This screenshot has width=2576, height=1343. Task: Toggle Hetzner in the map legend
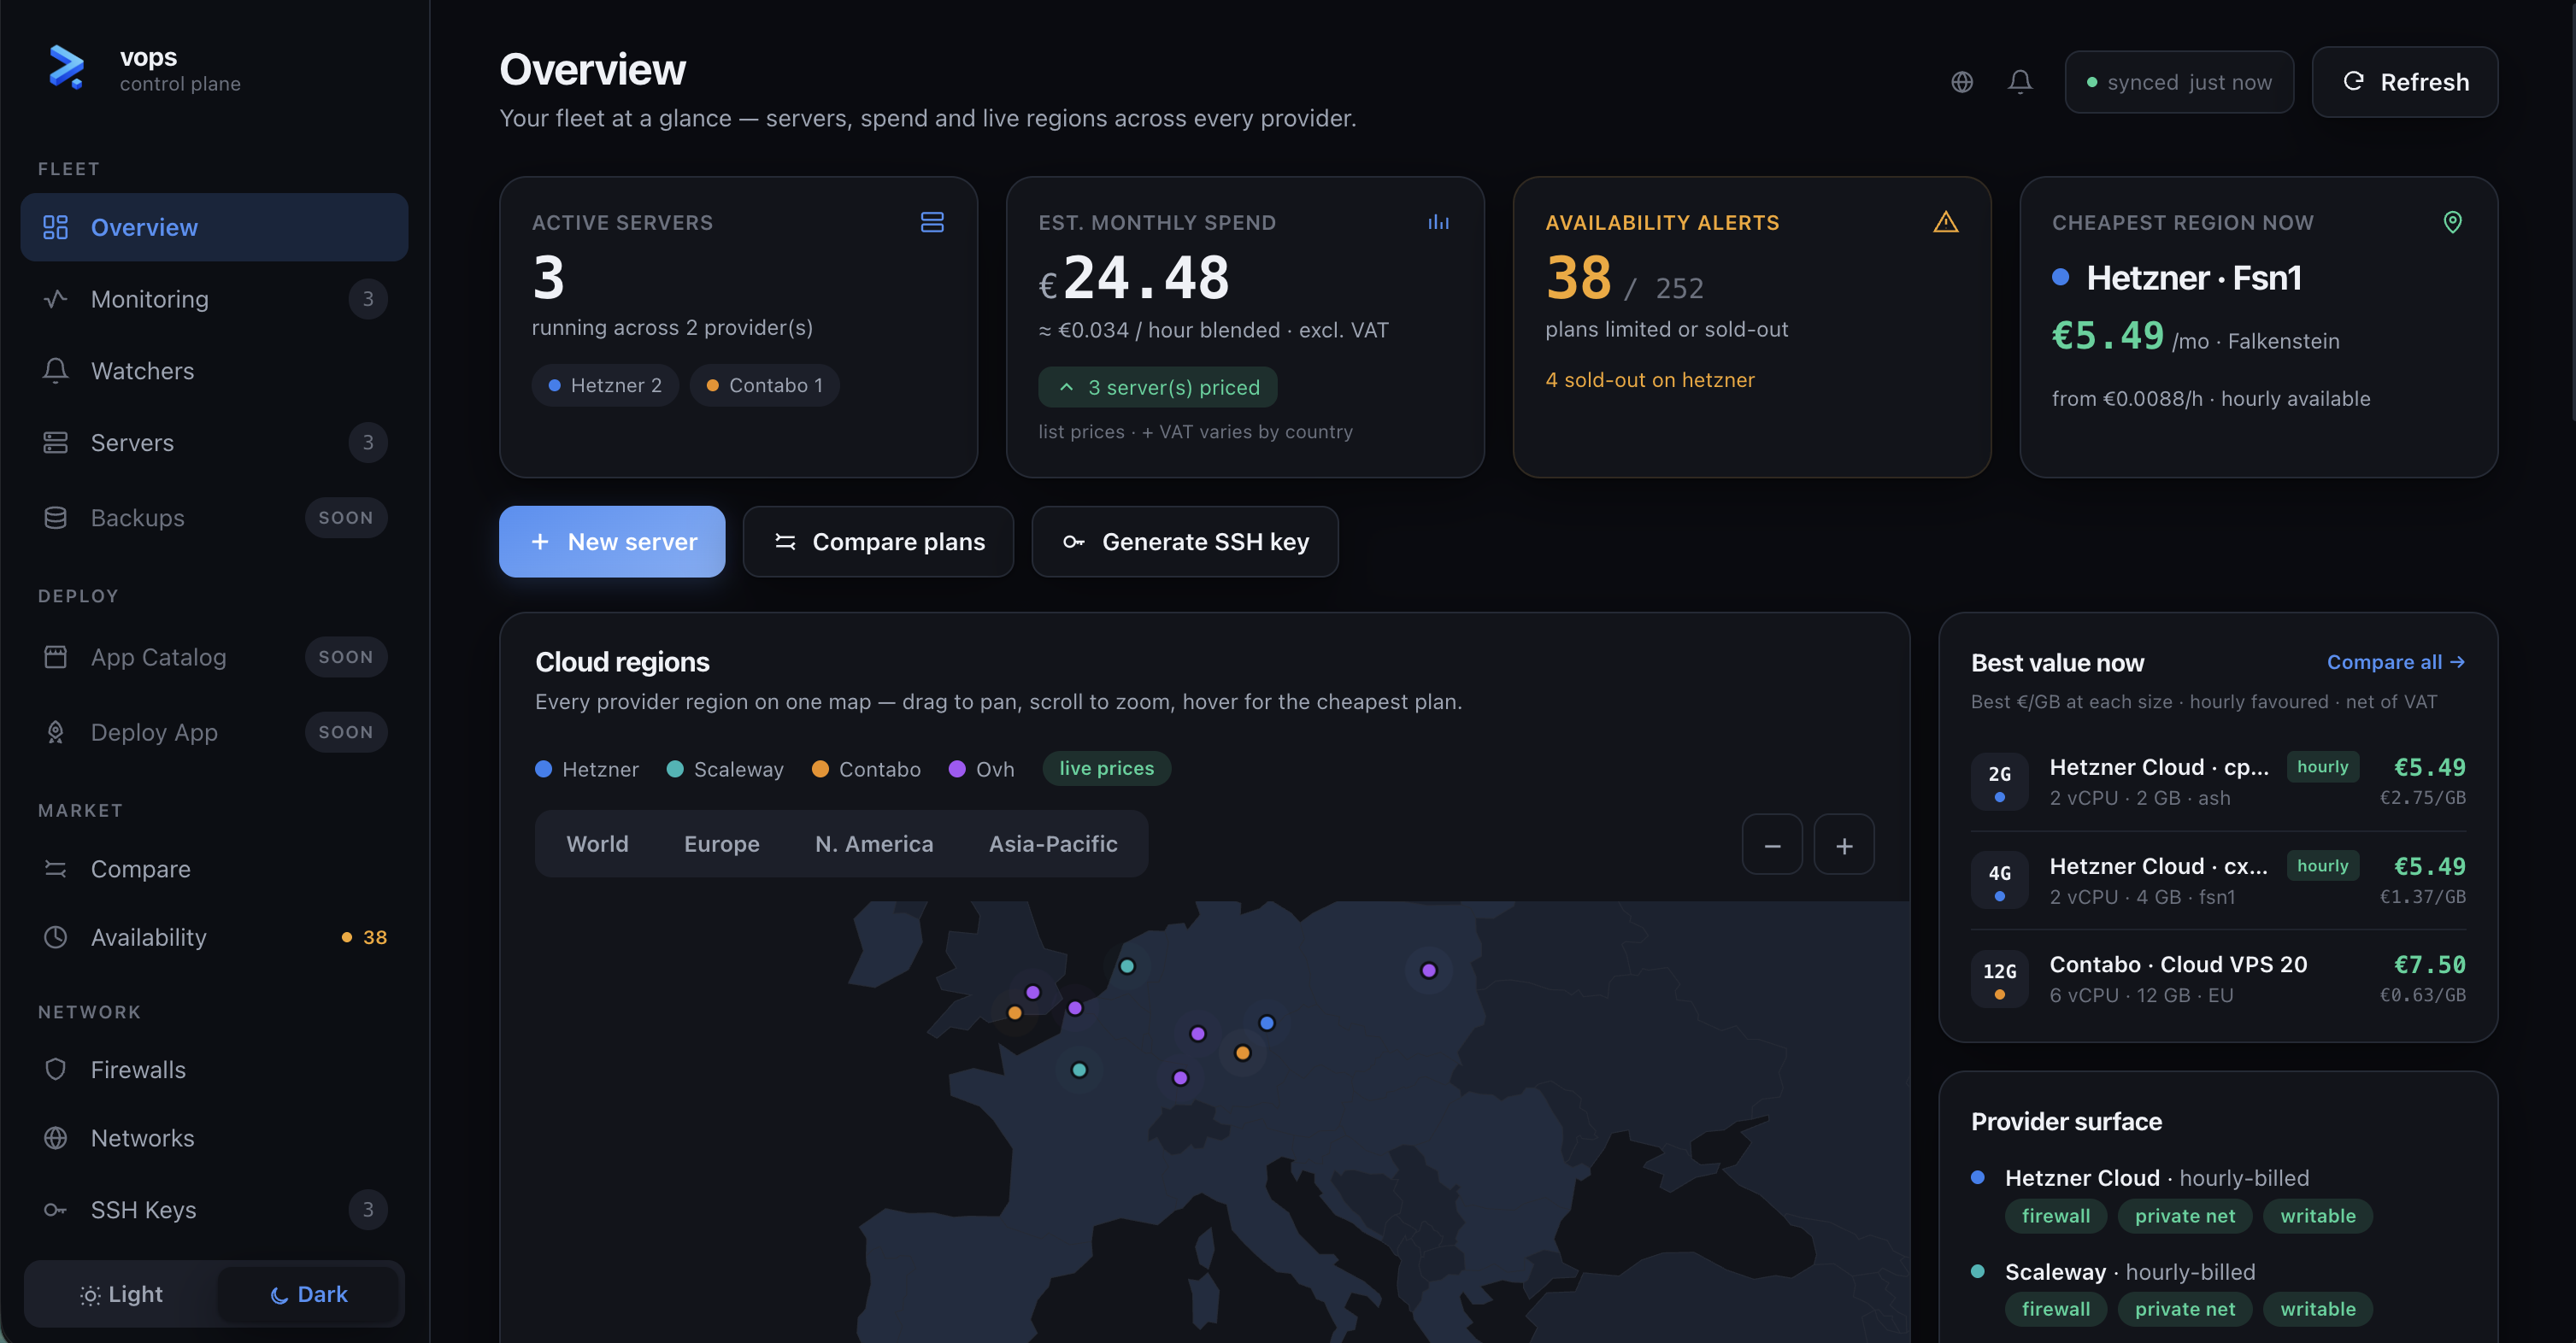[587, 770]
